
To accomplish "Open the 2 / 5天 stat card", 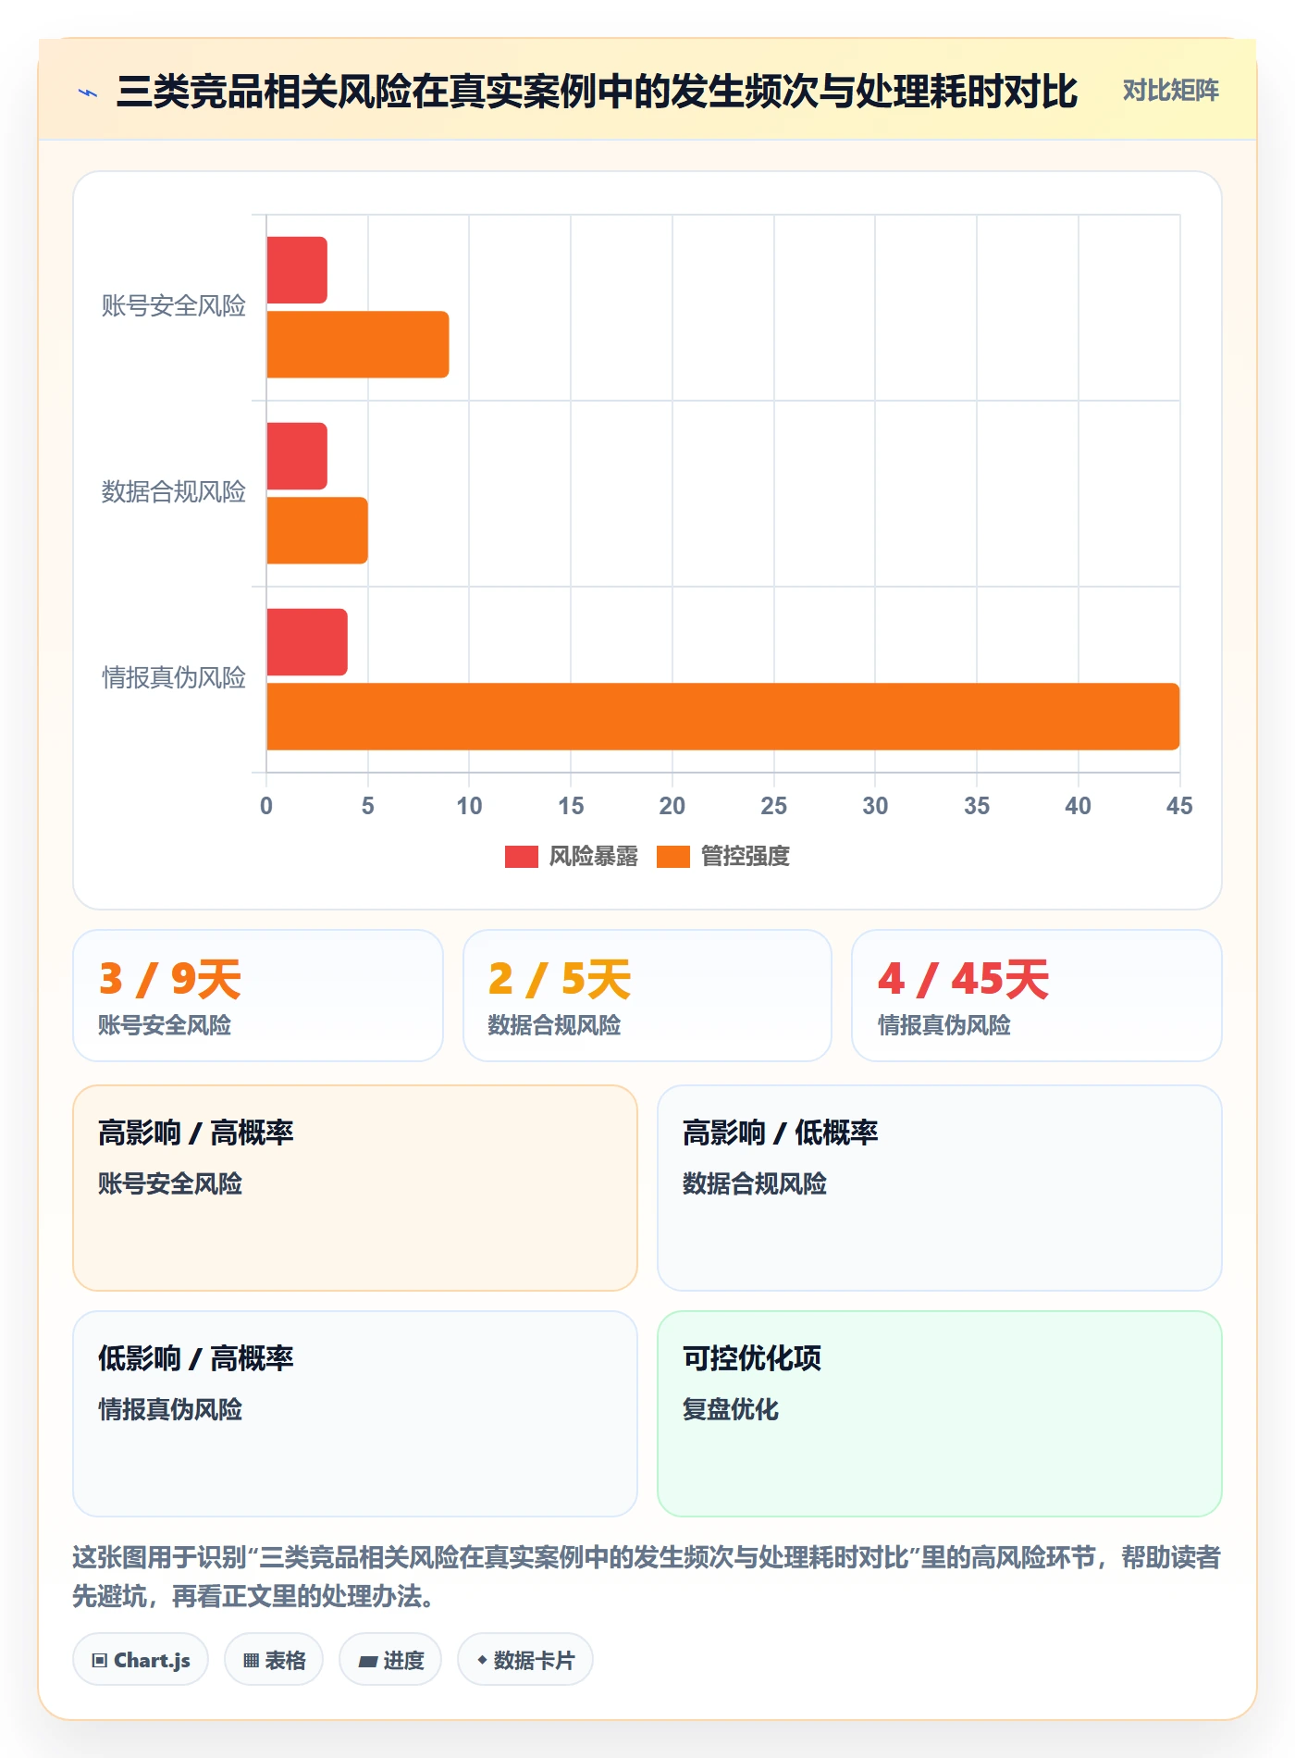I will tap(647, 996).
